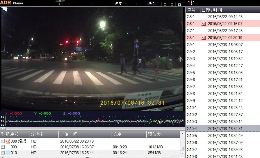Click the 速度 speed label
The image size is (260, 158).
pyautogui.click(x=119, y=3)
